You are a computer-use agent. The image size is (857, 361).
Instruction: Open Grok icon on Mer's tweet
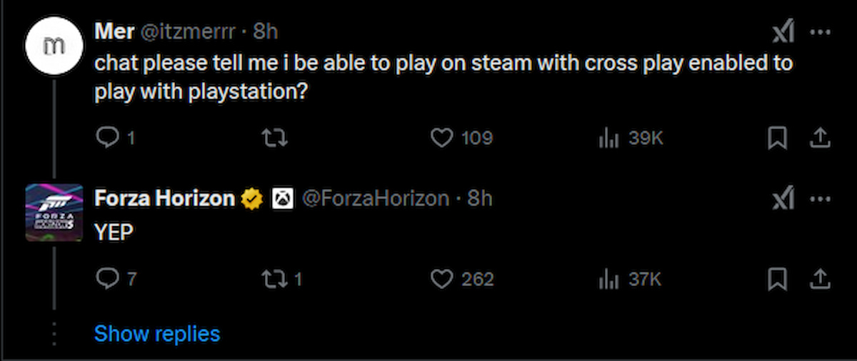783,34
